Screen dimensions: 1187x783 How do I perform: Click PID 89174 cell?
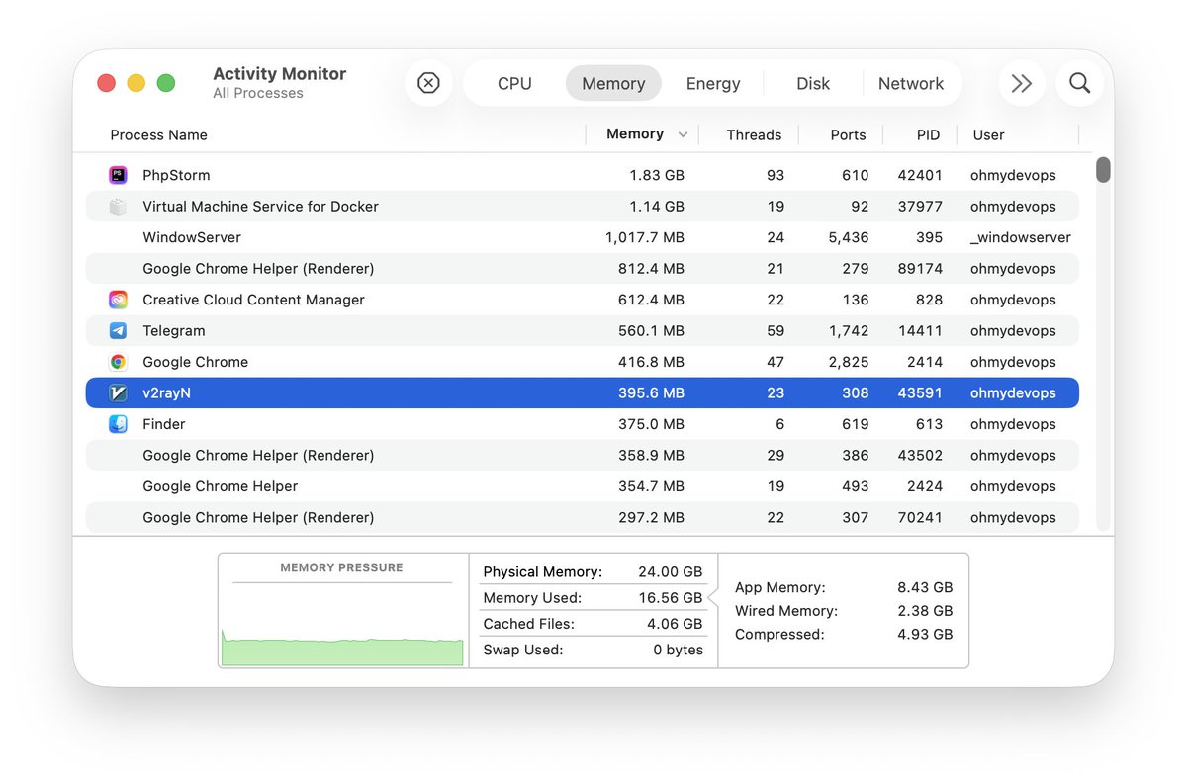pos(920,269)
